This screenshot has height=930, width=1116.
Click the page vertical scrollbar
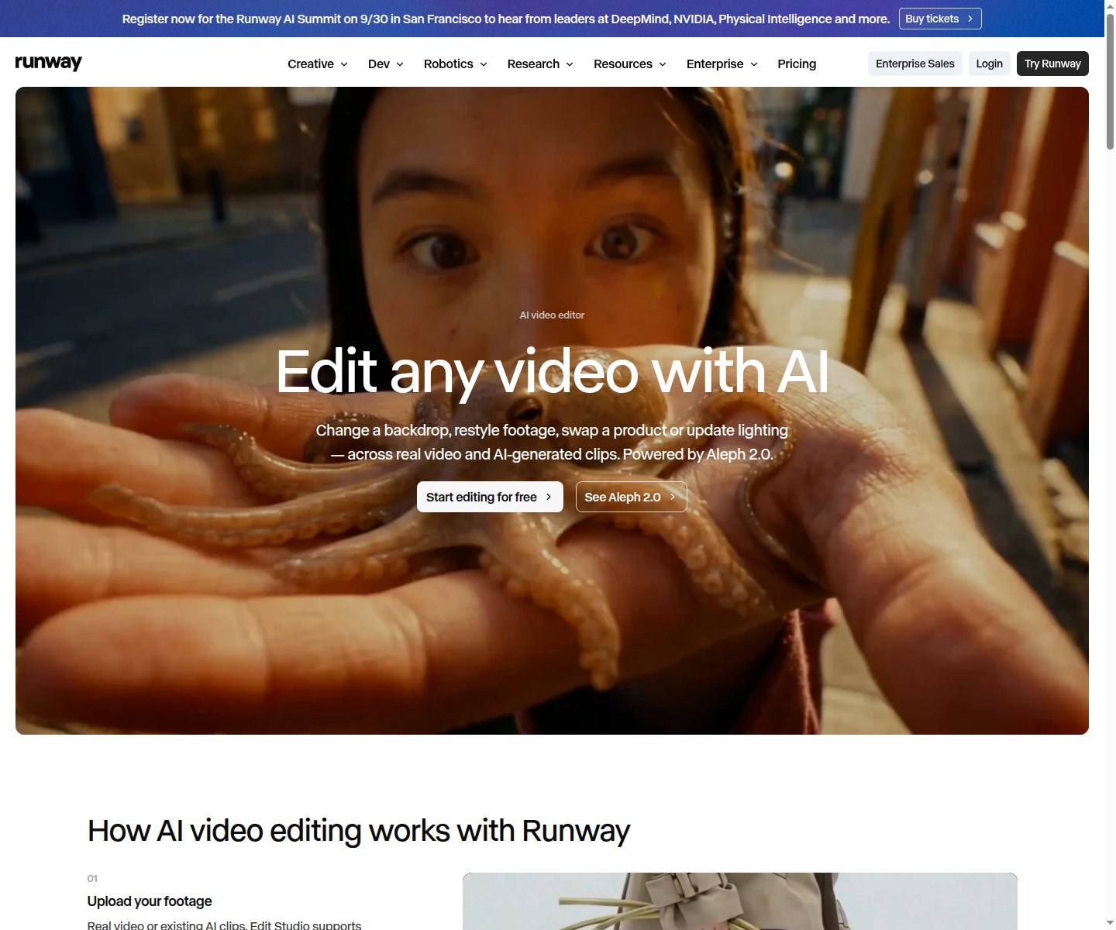(1110, 81)
